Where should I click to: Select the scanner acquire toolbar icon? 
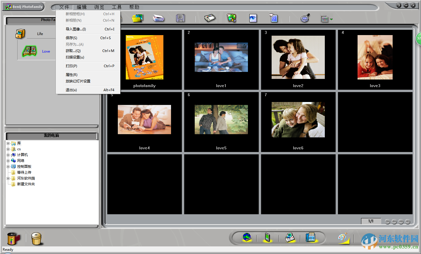158,18
